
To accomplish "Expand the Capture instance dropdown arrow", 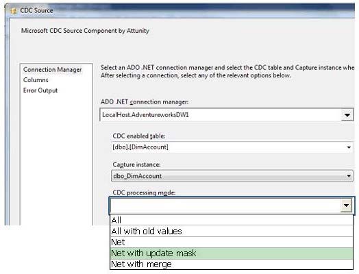I will pos(349,176).
